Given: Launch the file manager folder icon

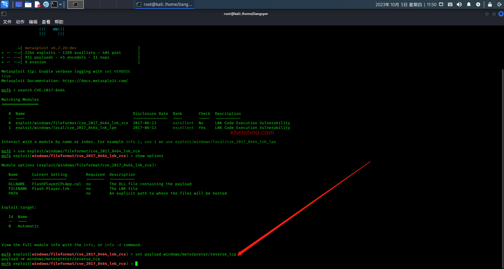Looking at the screenshot, I should pos(28,4).
